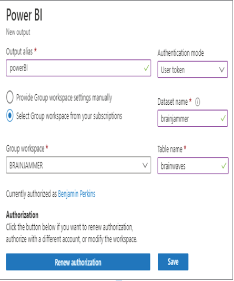This screenshot has height=281, width=234.
Task: Open the Benjamin Perkins account link
Action: tap(77, 194)
